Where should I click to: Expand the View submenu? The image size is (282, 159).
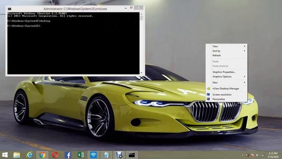(x=226, y=46)
